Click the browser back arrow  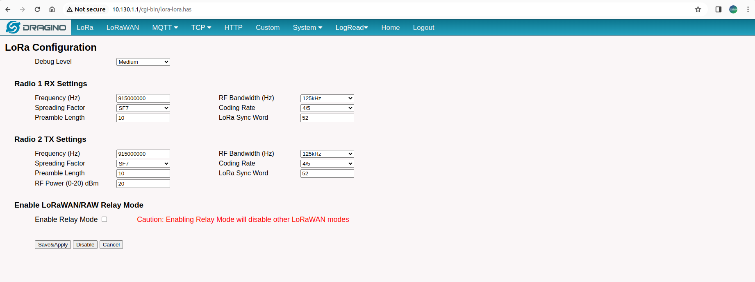click(8, 9)
